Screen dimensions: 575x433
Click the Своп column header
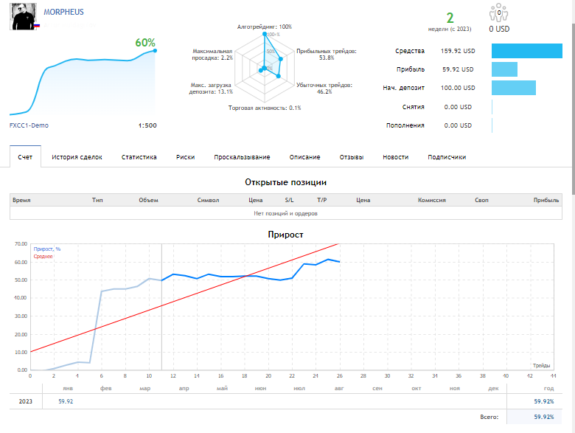482,200
